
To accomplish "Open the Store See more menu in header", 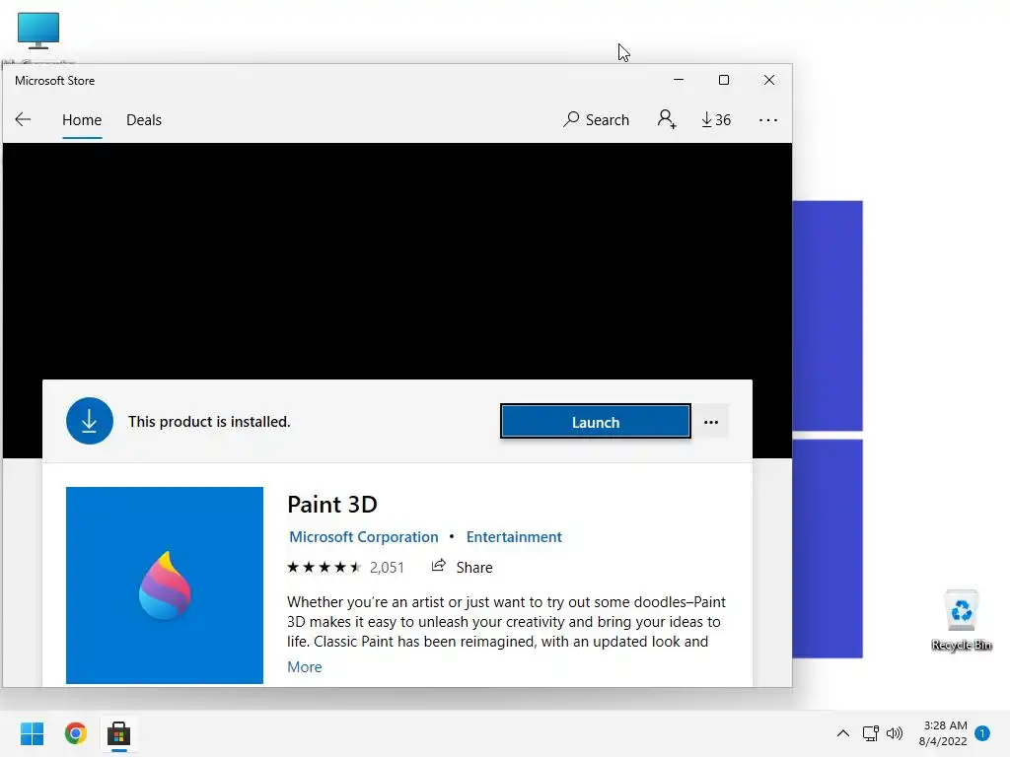I will 767,120.
